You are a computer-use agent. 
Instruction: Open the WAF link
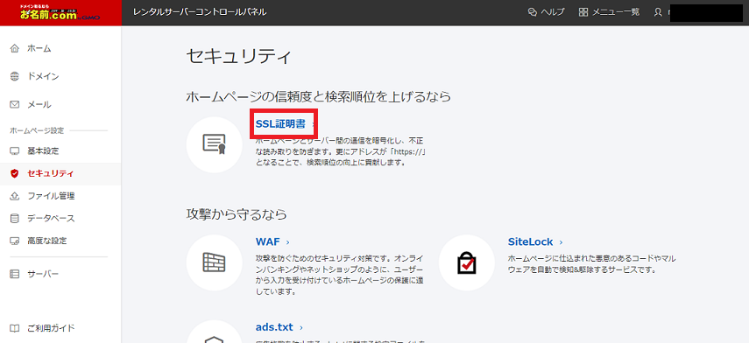[267, 241]
